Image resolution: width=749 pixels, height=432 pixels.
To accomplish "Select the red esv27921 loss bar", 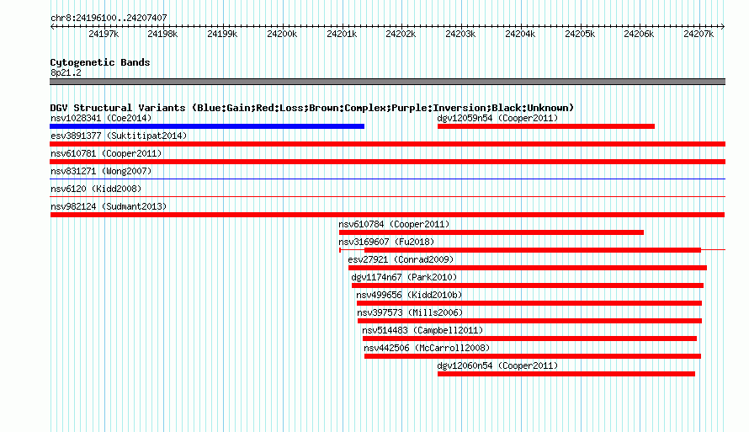I will (x=528, y=268).
